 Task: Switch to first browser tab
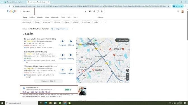(15, 2)
